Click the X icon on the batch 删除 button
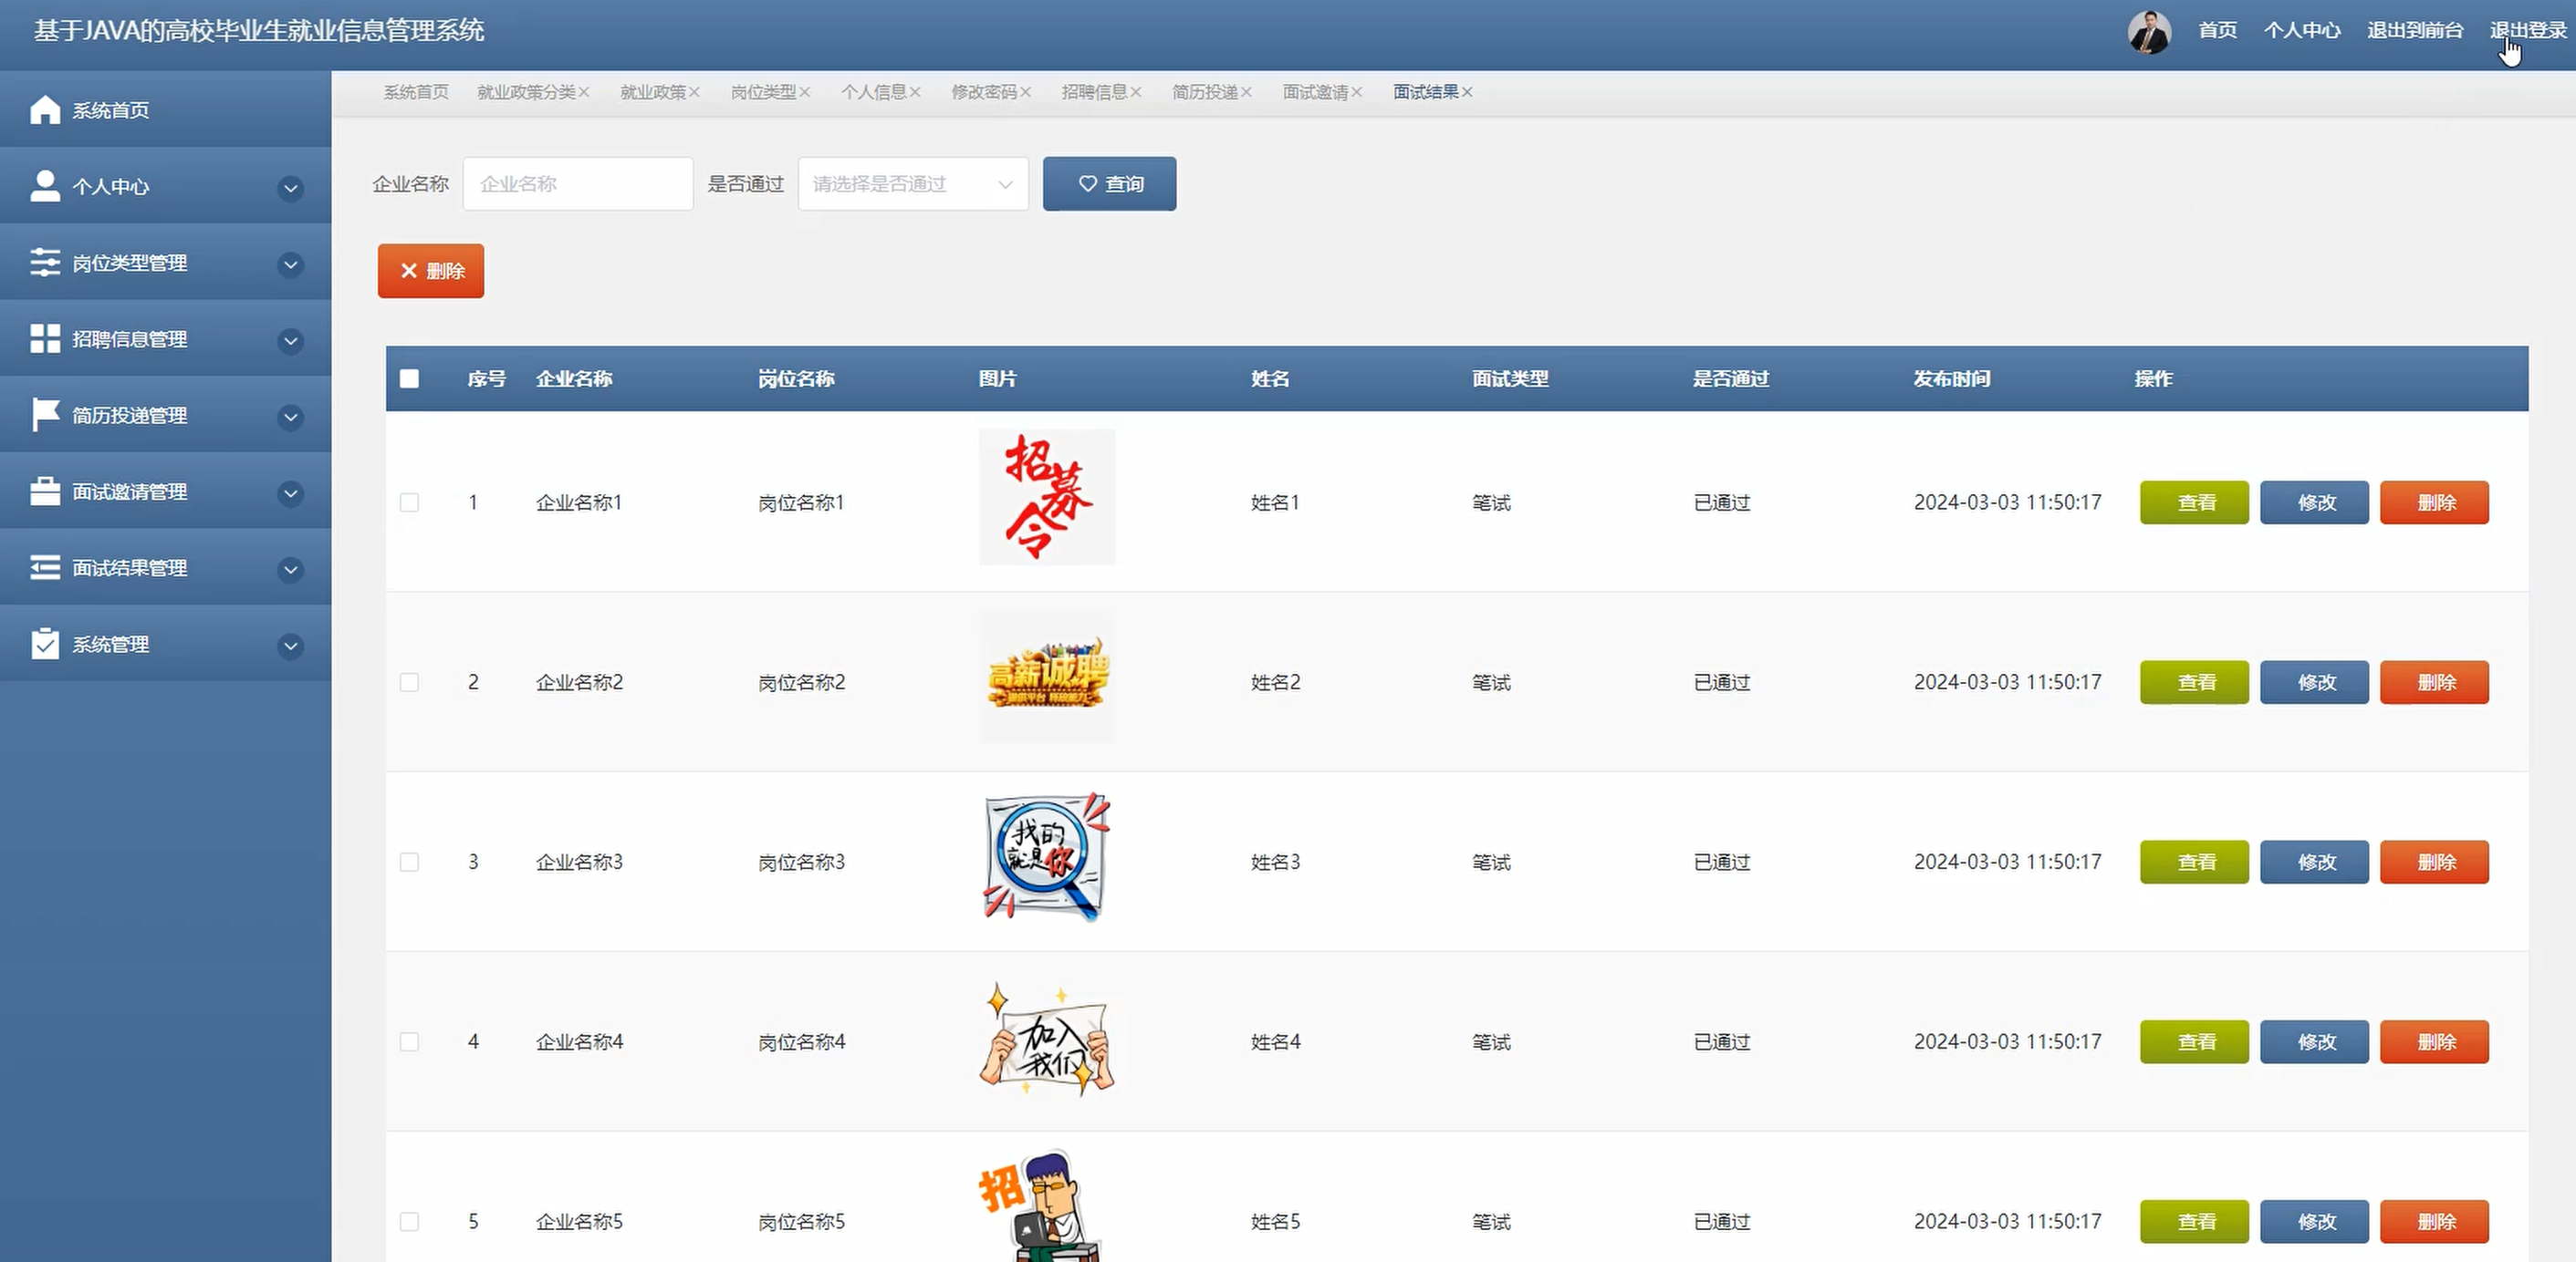The width and height of the screenshot is (2576, 1262). [409, 271]
